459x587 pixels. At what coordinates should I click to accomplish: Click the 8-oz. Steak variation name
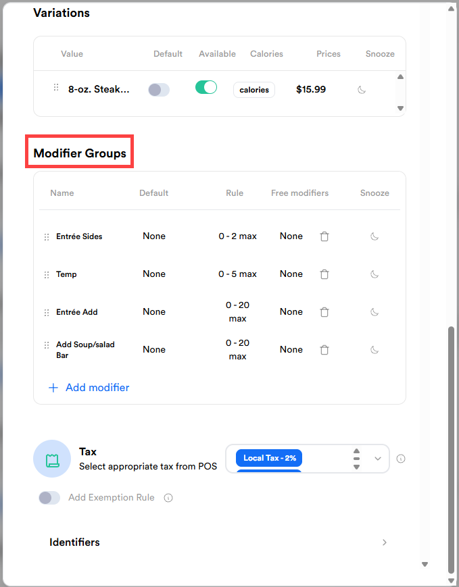coord(99,89)
